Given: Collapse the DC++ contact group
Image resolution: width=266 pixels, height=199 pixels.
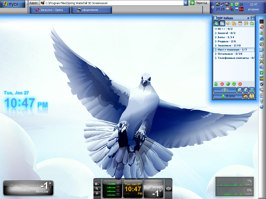Looking at the screenshot, I should 216,29.
